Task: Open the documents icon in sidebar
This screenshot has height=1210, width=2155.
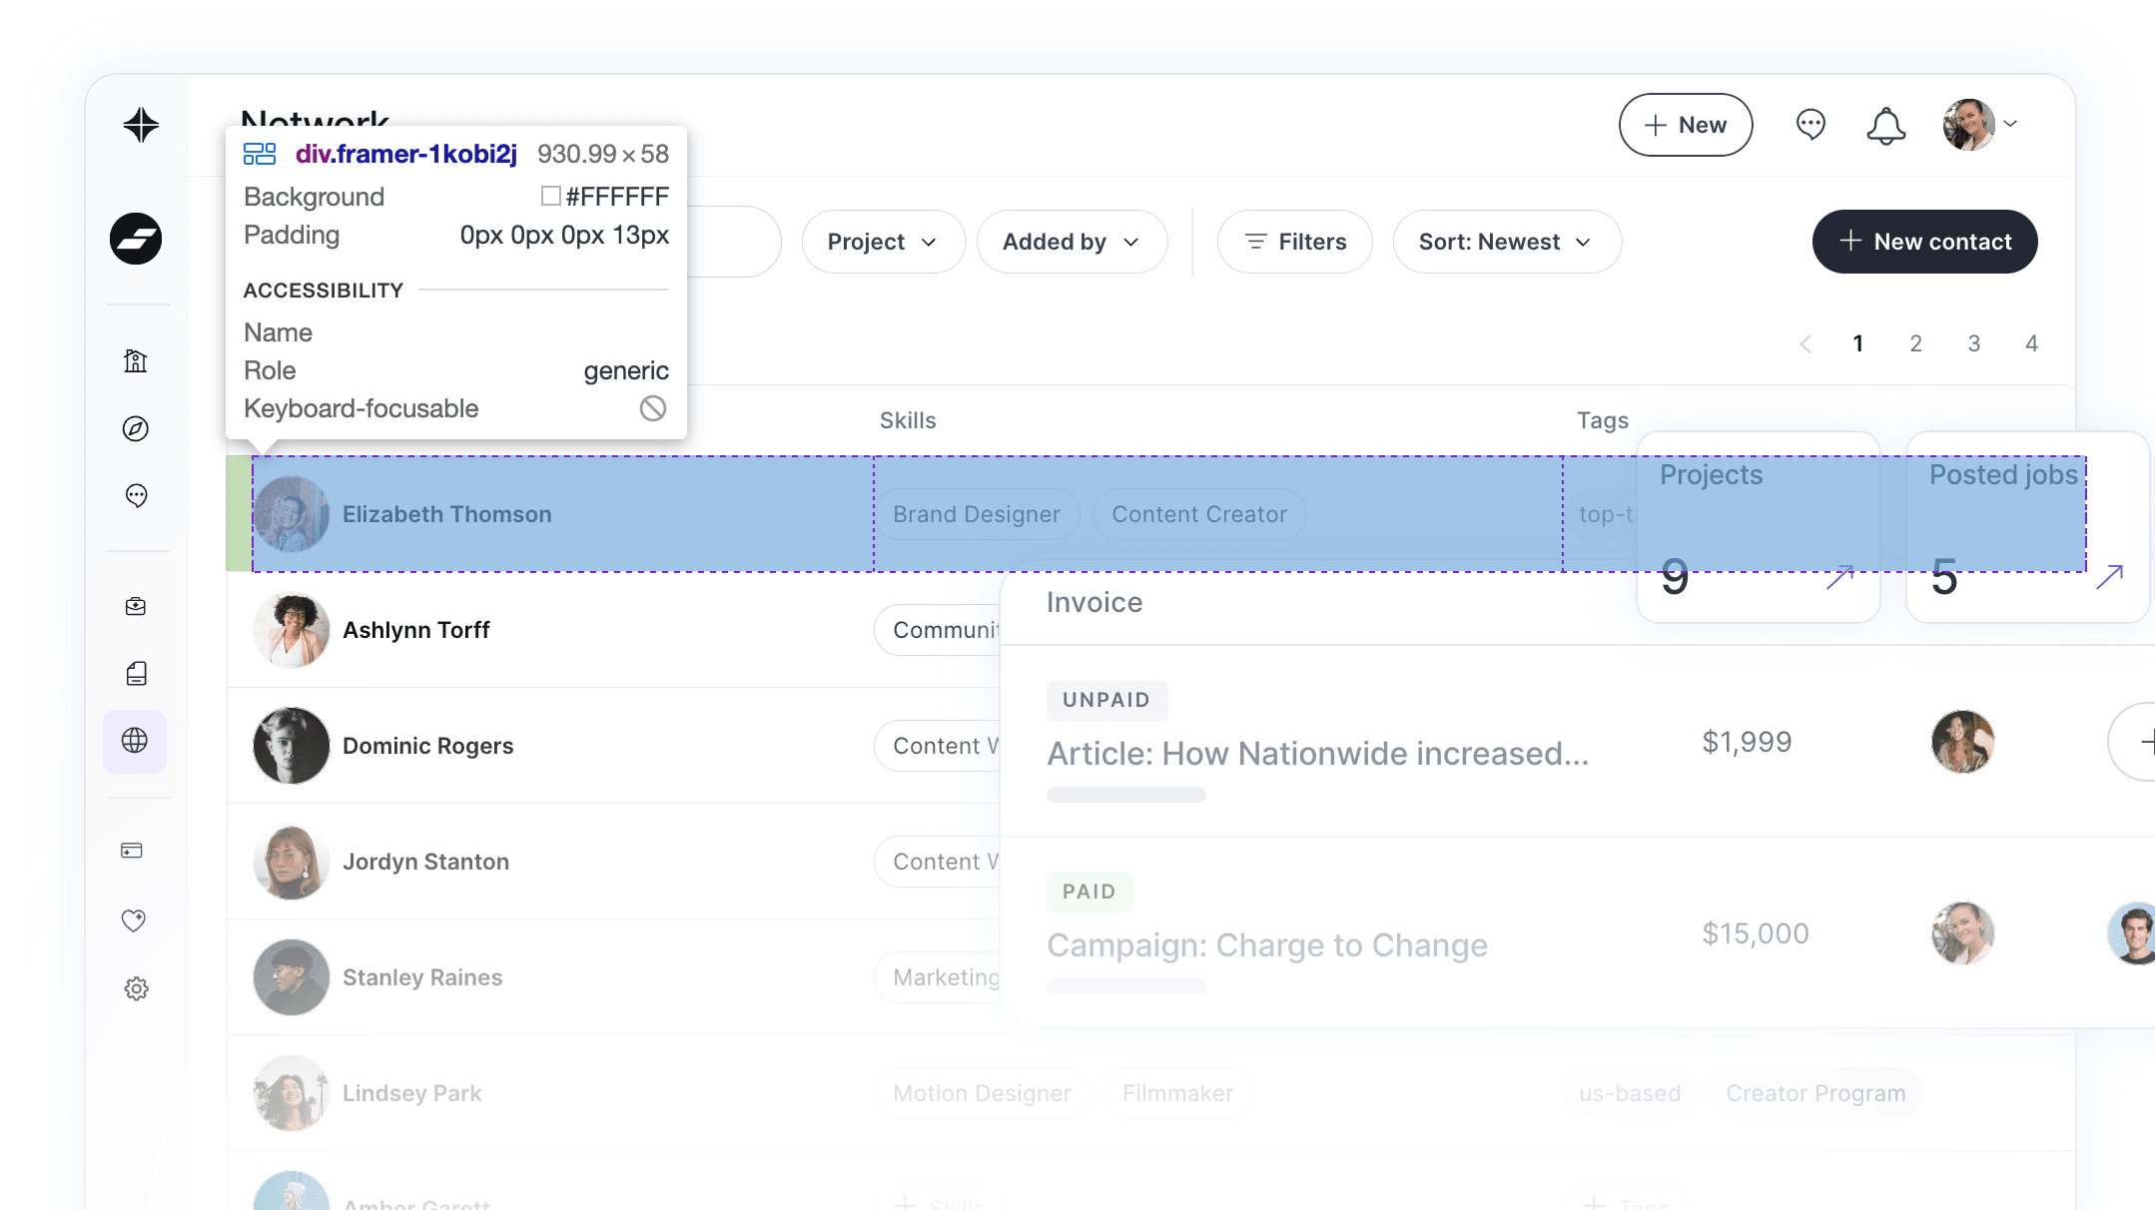Action: (136, 674)
